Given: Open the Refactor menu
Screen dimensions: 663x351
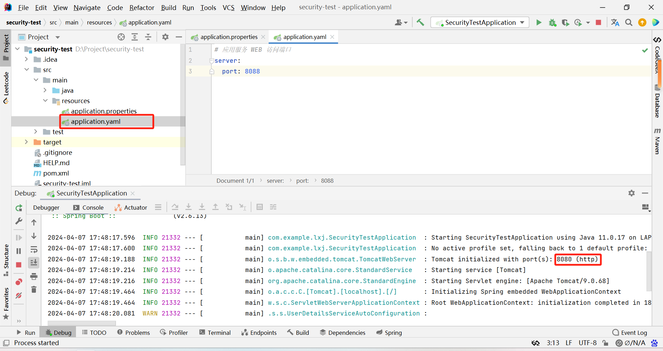Looking at the screenshot, I should (x=142, y=8).
